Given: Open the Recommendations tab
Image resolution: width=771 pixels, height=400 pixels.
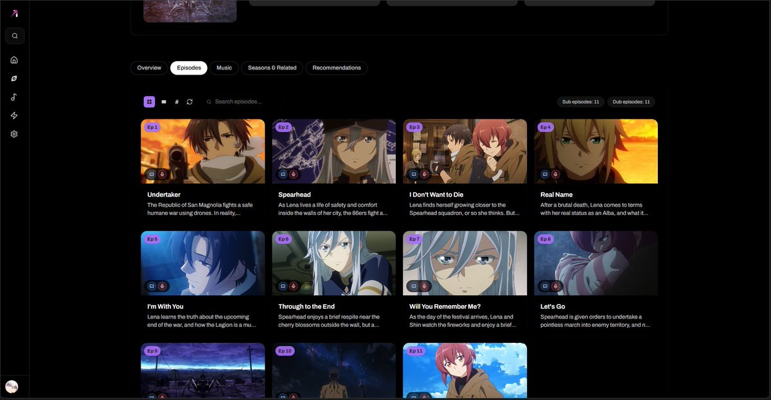Looking at the screenshot, I should click(x=337, y=67).
